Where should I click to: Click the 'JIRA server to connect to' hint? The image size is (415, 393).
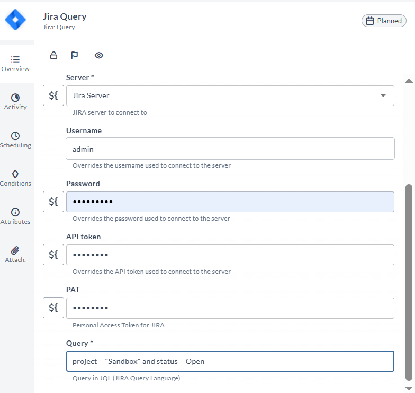pyautogui.click(x=110, y=112)
